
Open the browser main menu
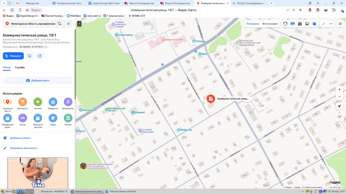(x=317, y=3)
